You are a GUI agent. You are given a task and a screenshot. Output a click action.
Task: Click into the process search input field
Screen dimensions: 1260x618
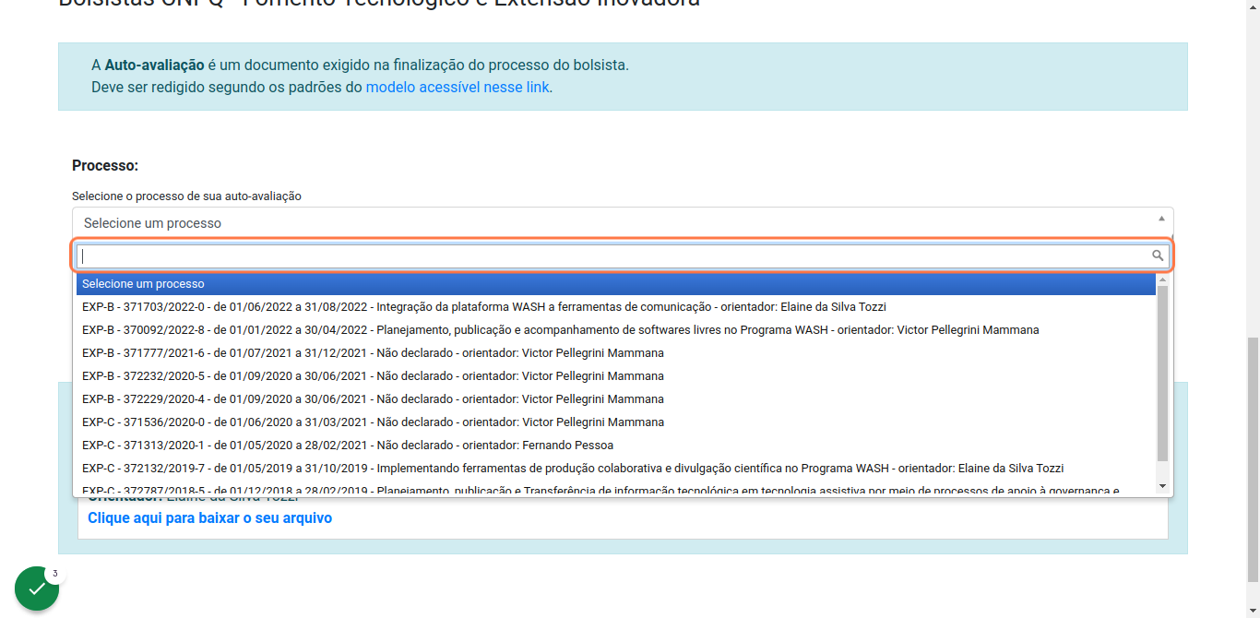click(623, 256)
